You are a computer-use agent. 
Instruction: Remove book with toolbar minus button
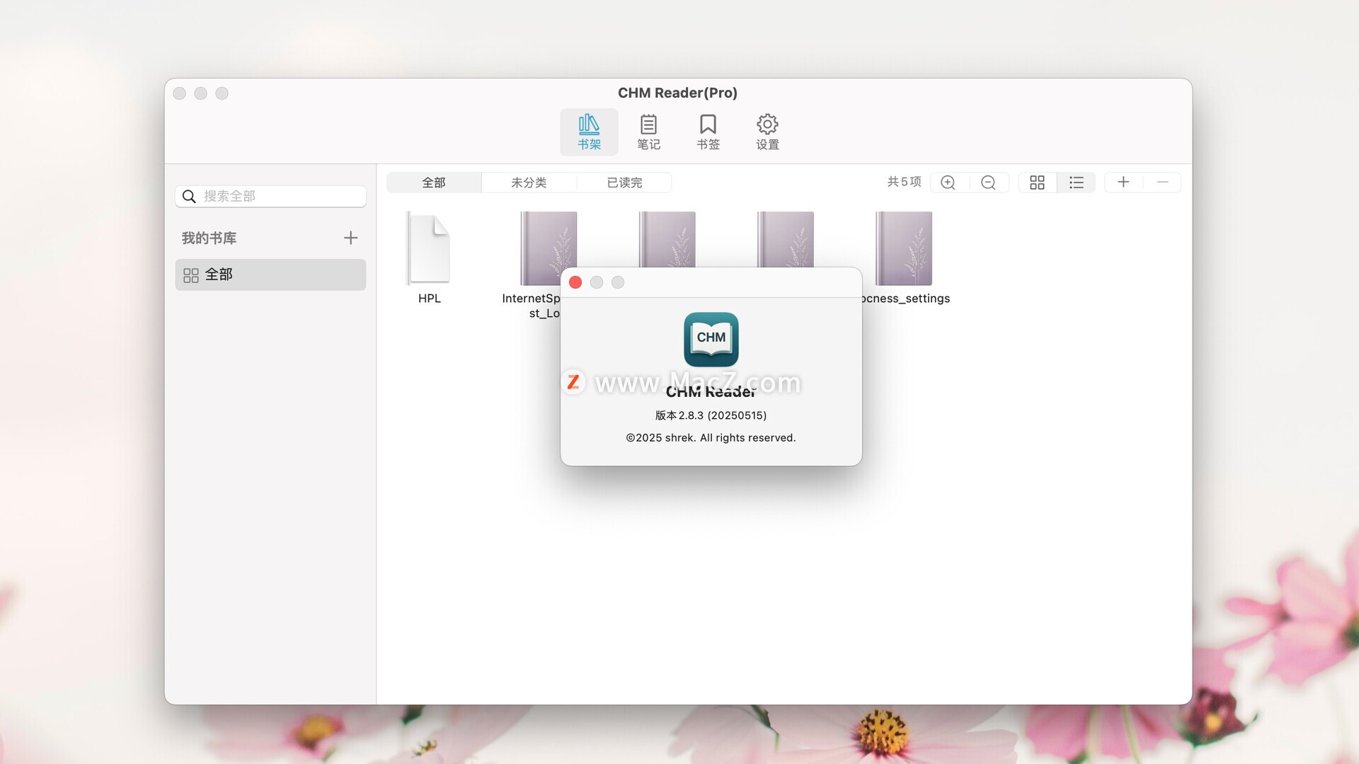coord(1162,183)
